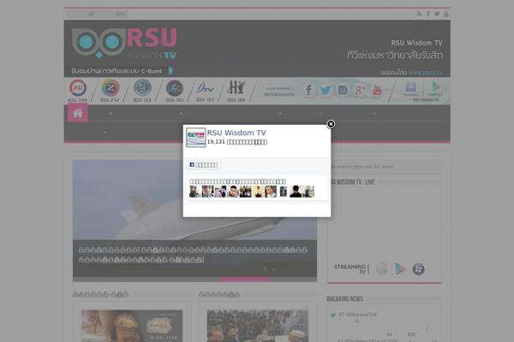The height and width of the screenshot is (342, 514).
Task: Click the Breaking News heading
Action: tap(345, 298)
